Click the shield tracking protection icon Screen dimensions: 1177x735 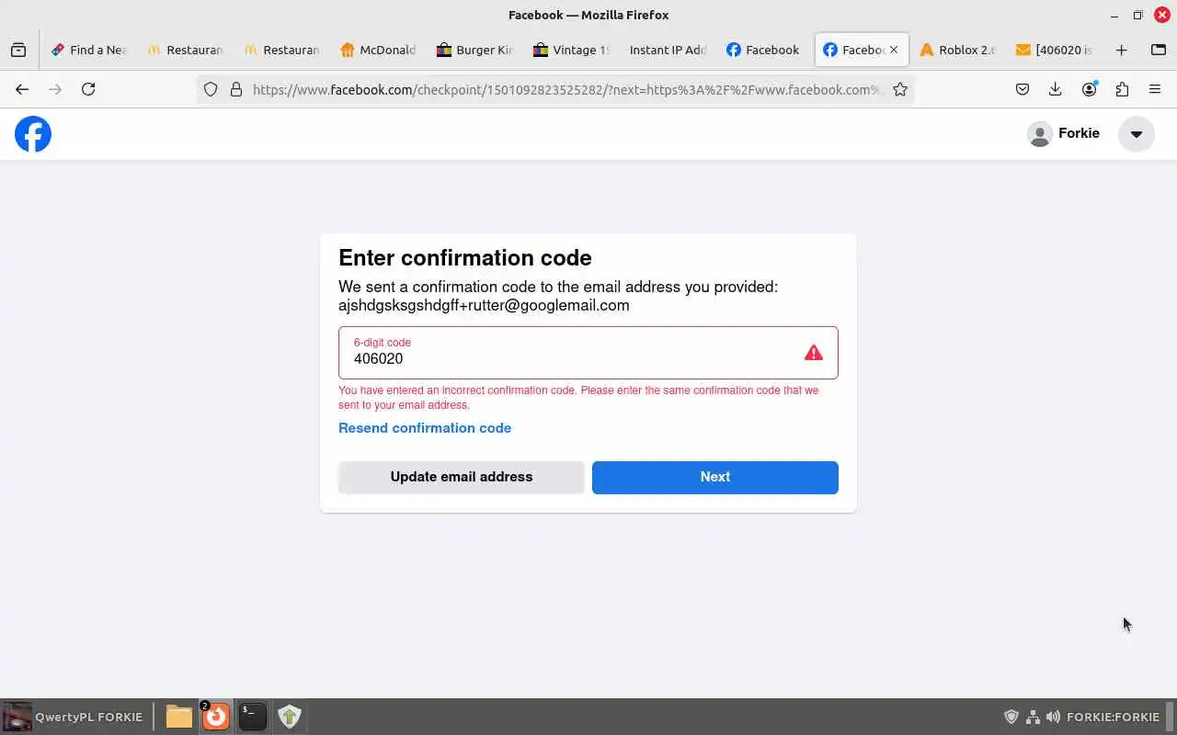tap(211, 89)
